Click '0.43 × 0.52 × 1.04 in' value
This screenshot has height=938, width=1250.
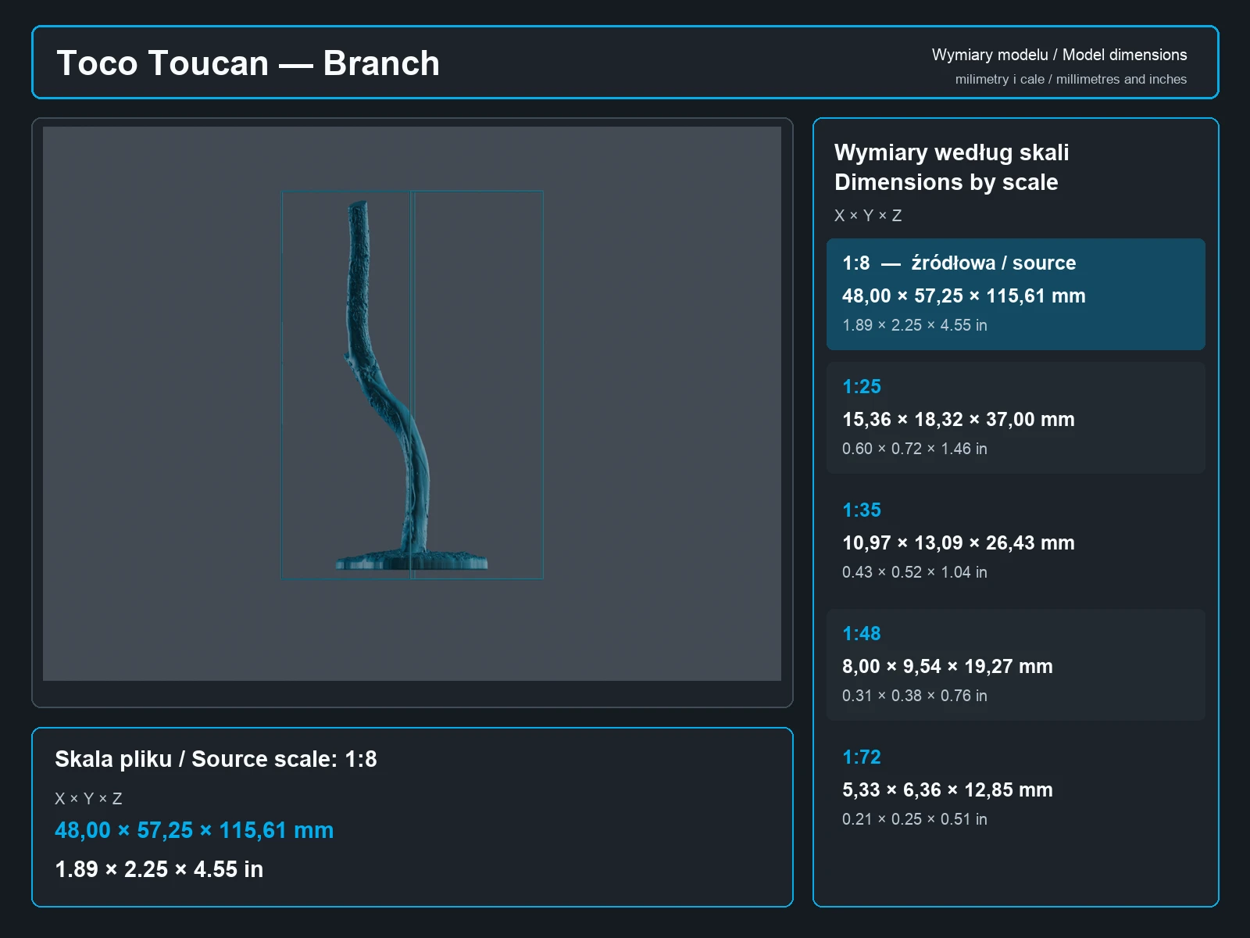914,572
